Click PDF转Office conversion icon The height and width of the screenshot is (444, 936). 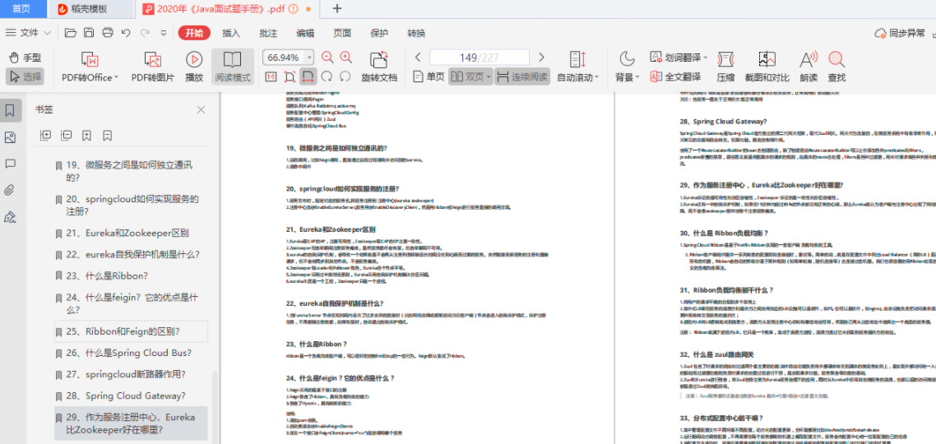90,60
